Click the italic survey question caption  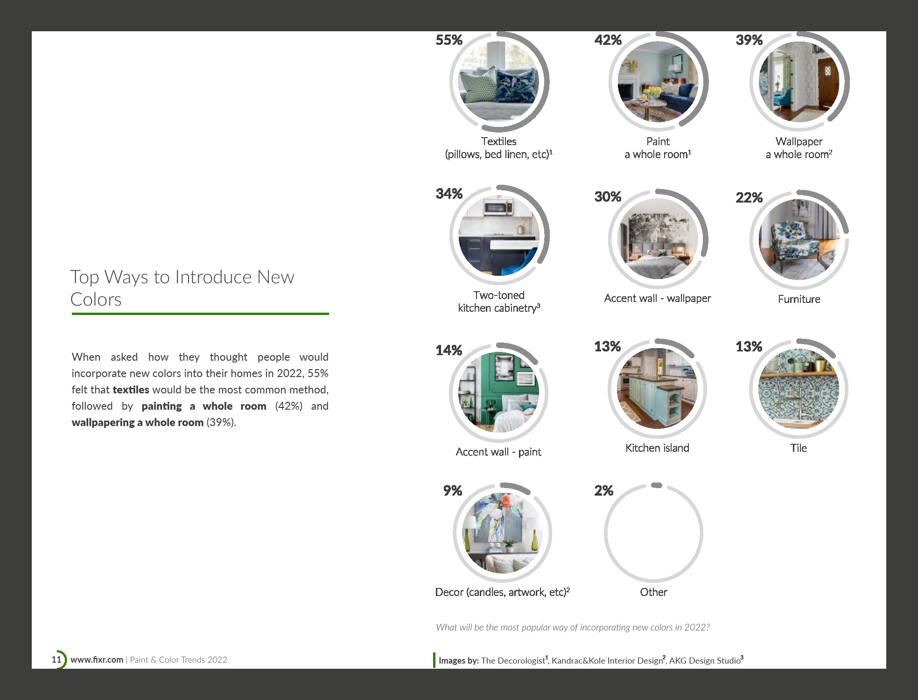tap(573, 627)
